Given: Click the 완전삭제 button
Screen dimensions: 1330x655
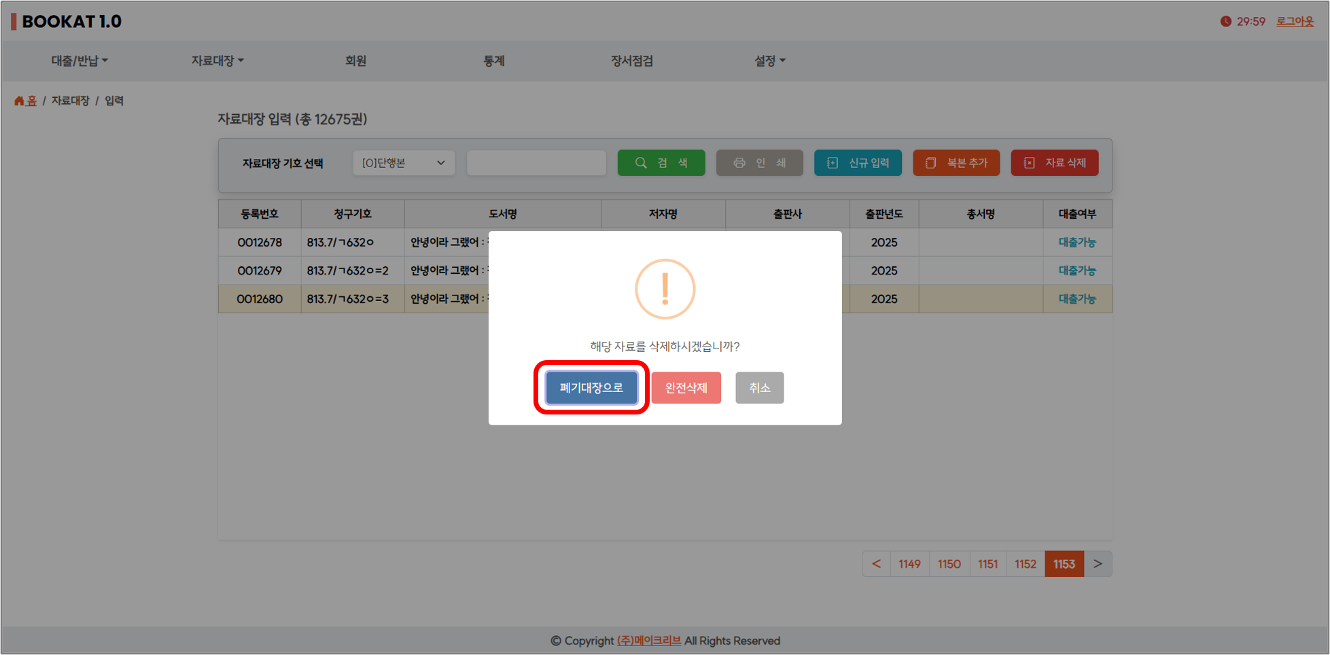Looking at the screenshot, I should point(686,387).
